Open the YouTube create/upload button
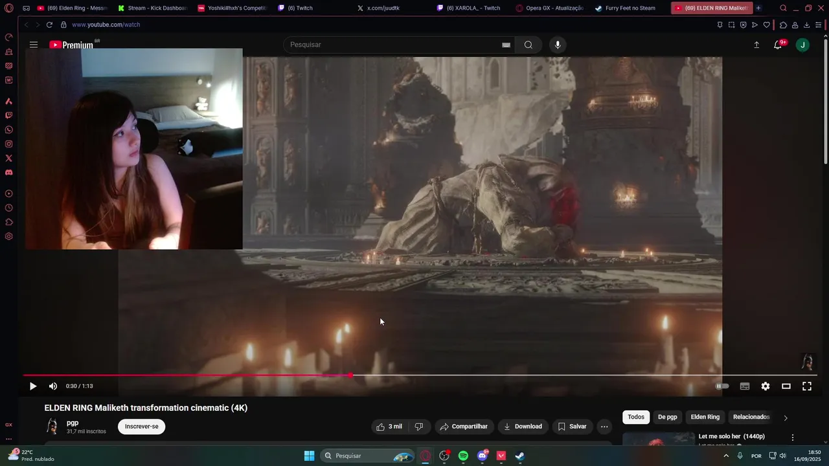This screenshot has width=829, height=466. pyautogui.click(x=756, y=45)
